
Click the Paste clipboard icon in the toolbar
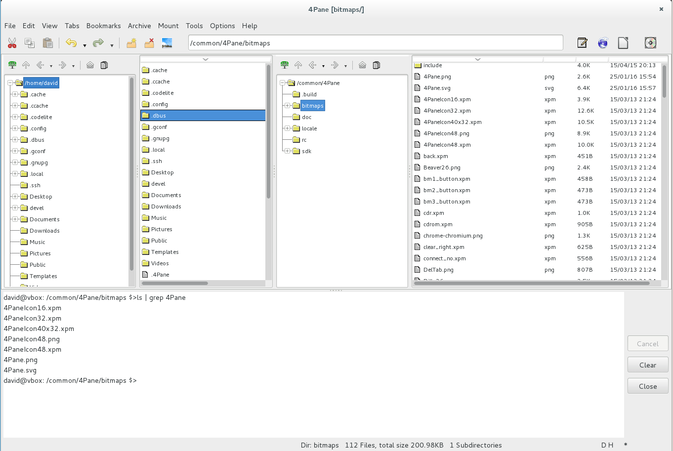tap(47, 43)
